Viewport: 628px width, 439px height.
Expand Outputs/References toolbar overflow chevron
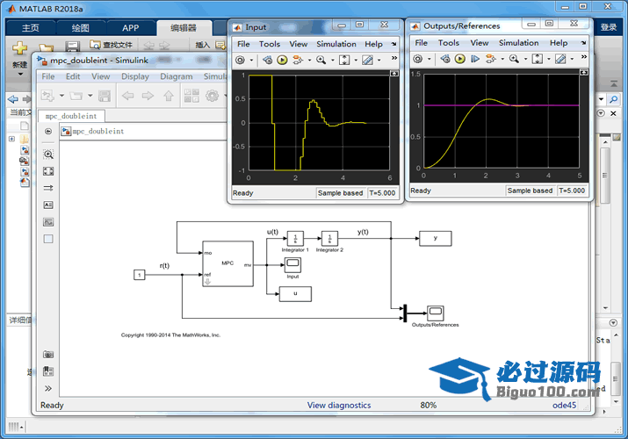(584, 57)
